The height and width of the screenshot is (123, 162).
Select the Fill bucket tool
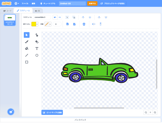pos(27,48)
